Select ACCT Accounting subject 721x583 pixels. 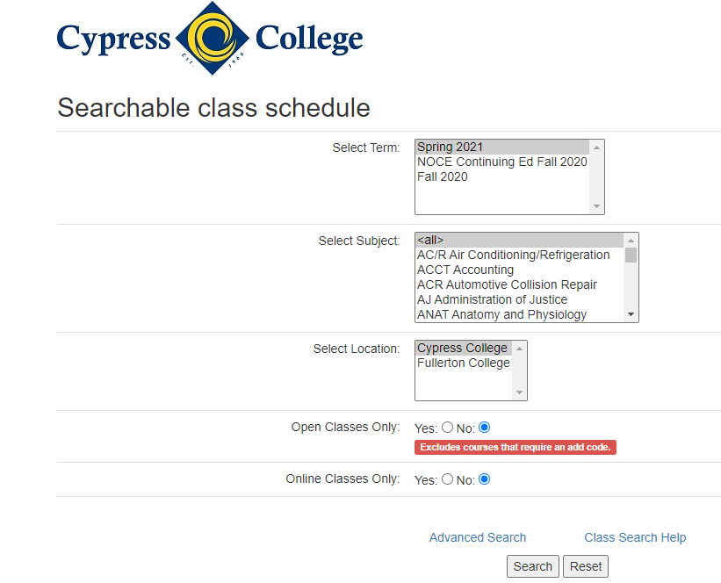click(x=465, y=270)
